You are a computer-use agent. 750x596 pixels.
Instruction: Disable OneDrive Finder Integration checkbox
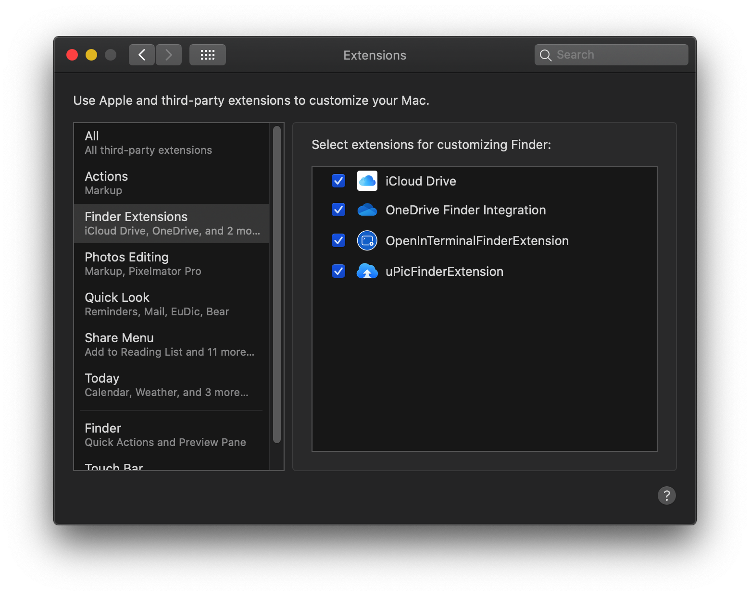pos(338,210)
